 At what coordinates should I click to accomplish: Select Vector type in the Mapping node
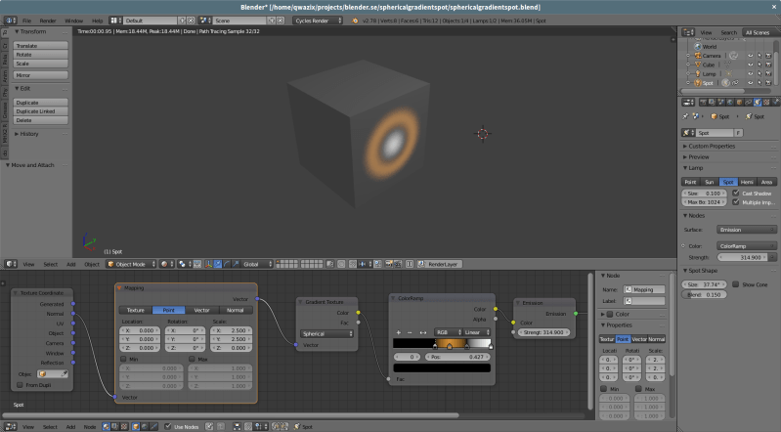201,310
